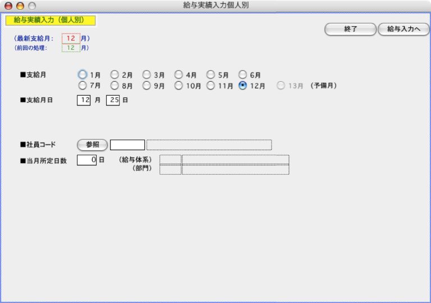Select the 1月 payment month radio button
431x303 pixels.
(x=82, y=74)
